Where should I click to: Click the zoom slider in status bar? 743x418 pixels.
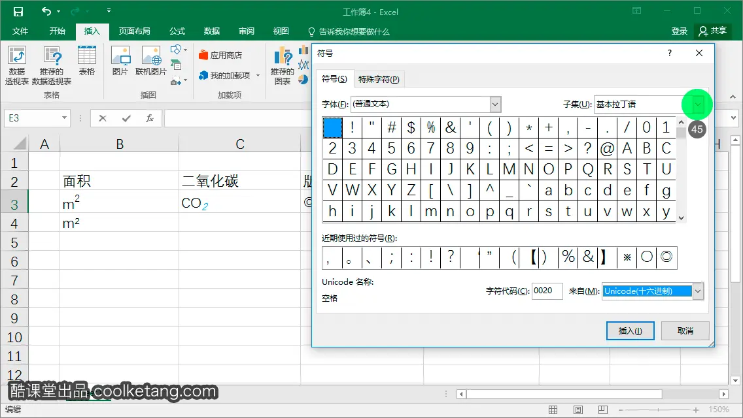point(658,410)
